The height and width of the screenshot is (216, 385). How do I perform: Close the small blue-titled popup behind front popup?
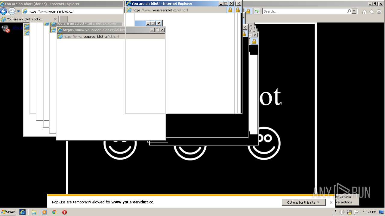(159, 23)
